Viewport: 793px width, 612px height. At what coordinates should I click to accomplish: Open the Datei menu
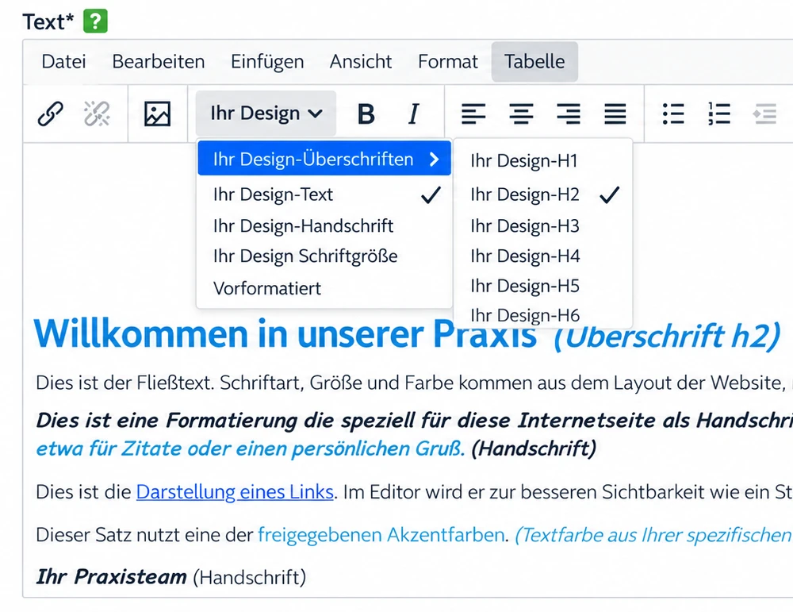(x=63, y=61)
